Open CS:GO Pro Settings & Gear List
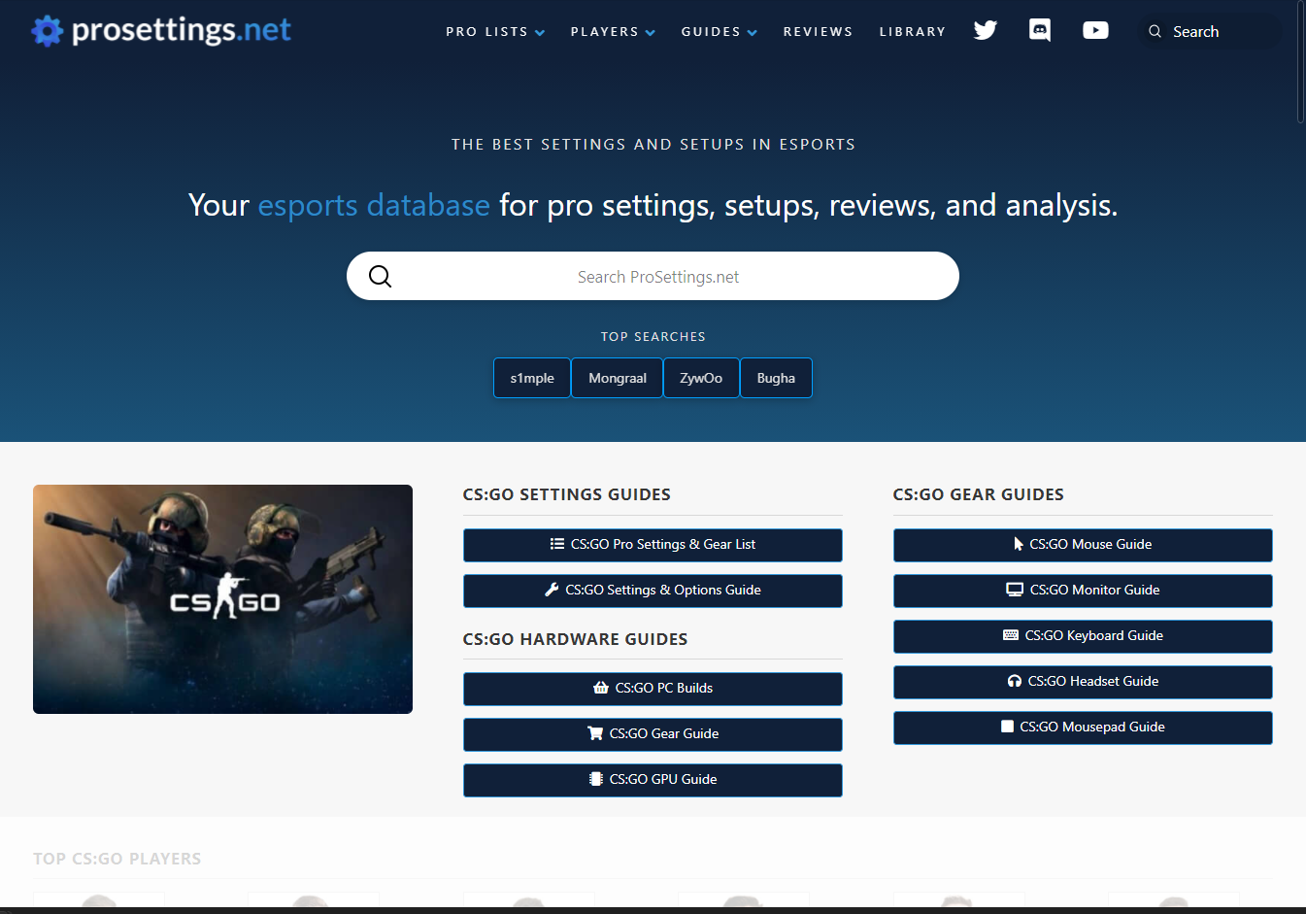 point(653,545)
